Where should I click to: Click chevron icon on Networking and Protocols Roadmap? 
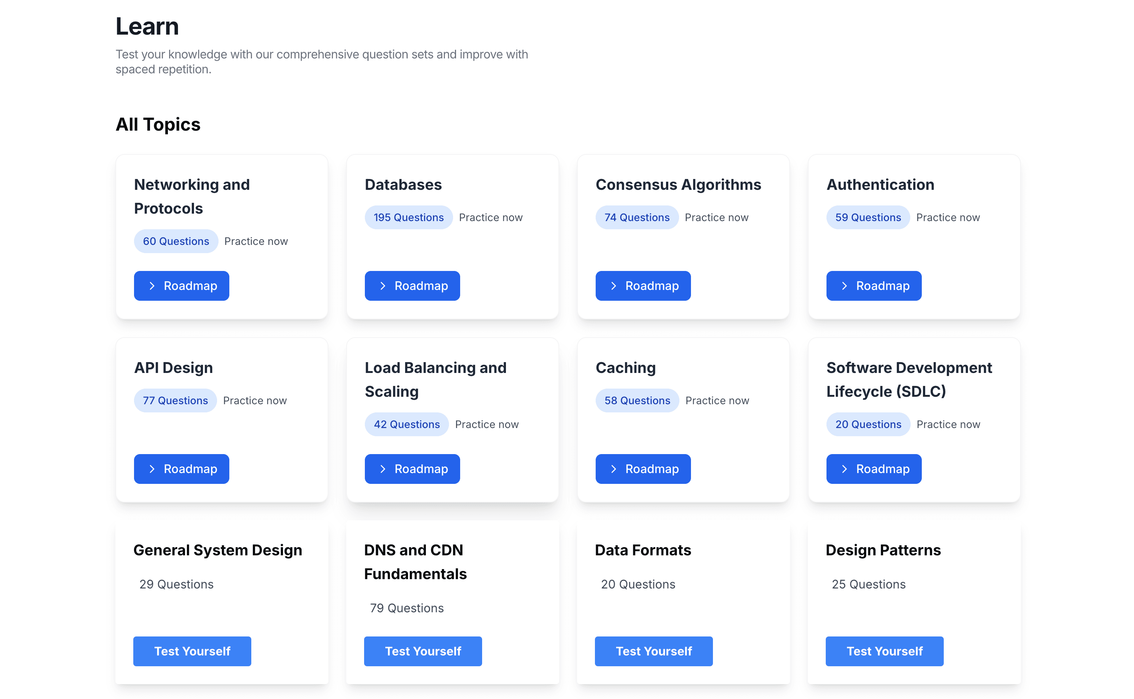152,286
